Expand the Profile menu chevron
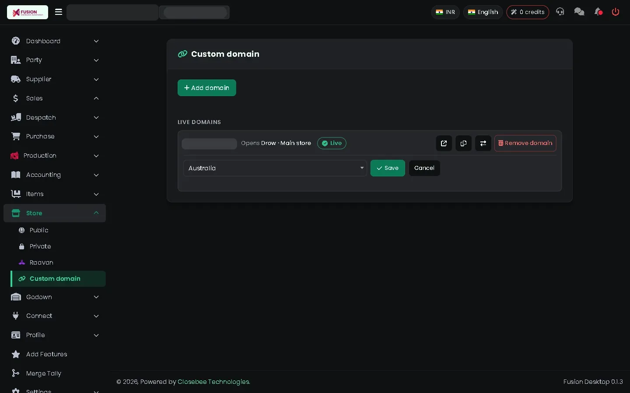 [96, 335]
